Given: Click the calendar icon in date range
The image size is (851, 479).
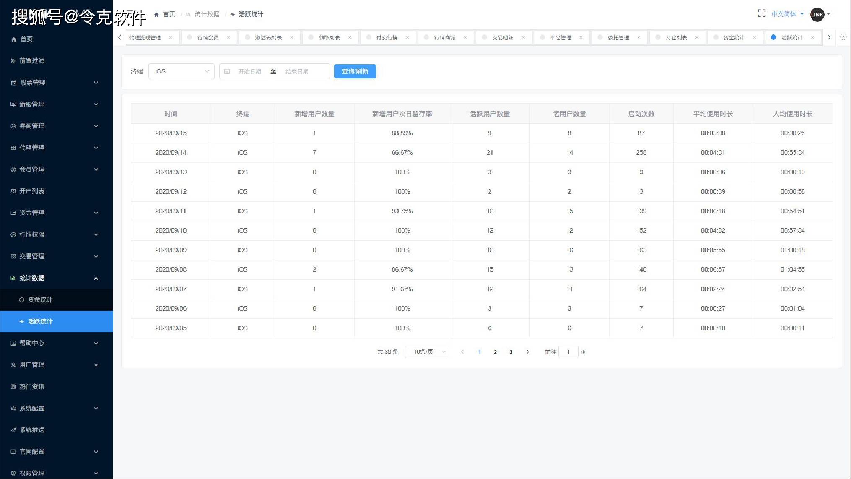Looking at the screenshot, I should (227, 71).
